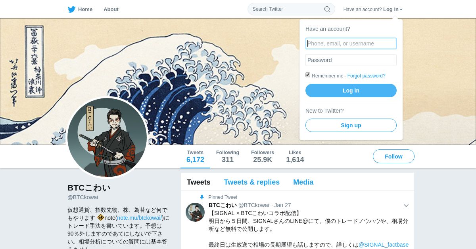The width and height of the screenshot is (476, 249).
Task: Focus the Password field
Action: click(x=351, y=60)
